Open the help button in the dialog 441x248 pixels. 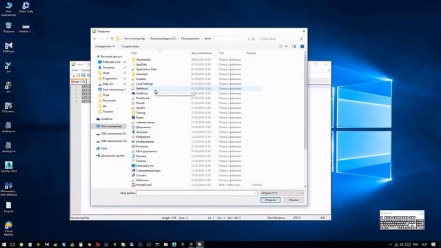click(302, 46)
